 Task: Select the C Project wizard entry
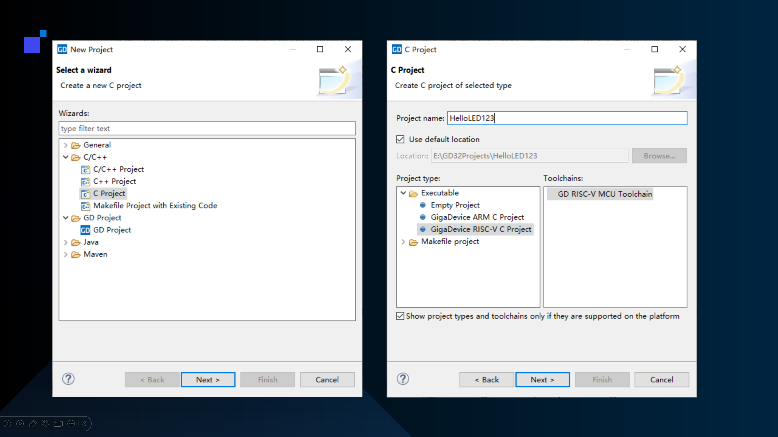coord(103,194)
